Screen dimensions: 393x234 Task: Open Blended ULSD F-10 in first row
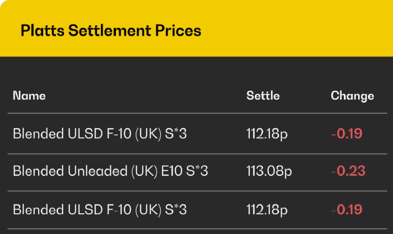tap(100, 134)
